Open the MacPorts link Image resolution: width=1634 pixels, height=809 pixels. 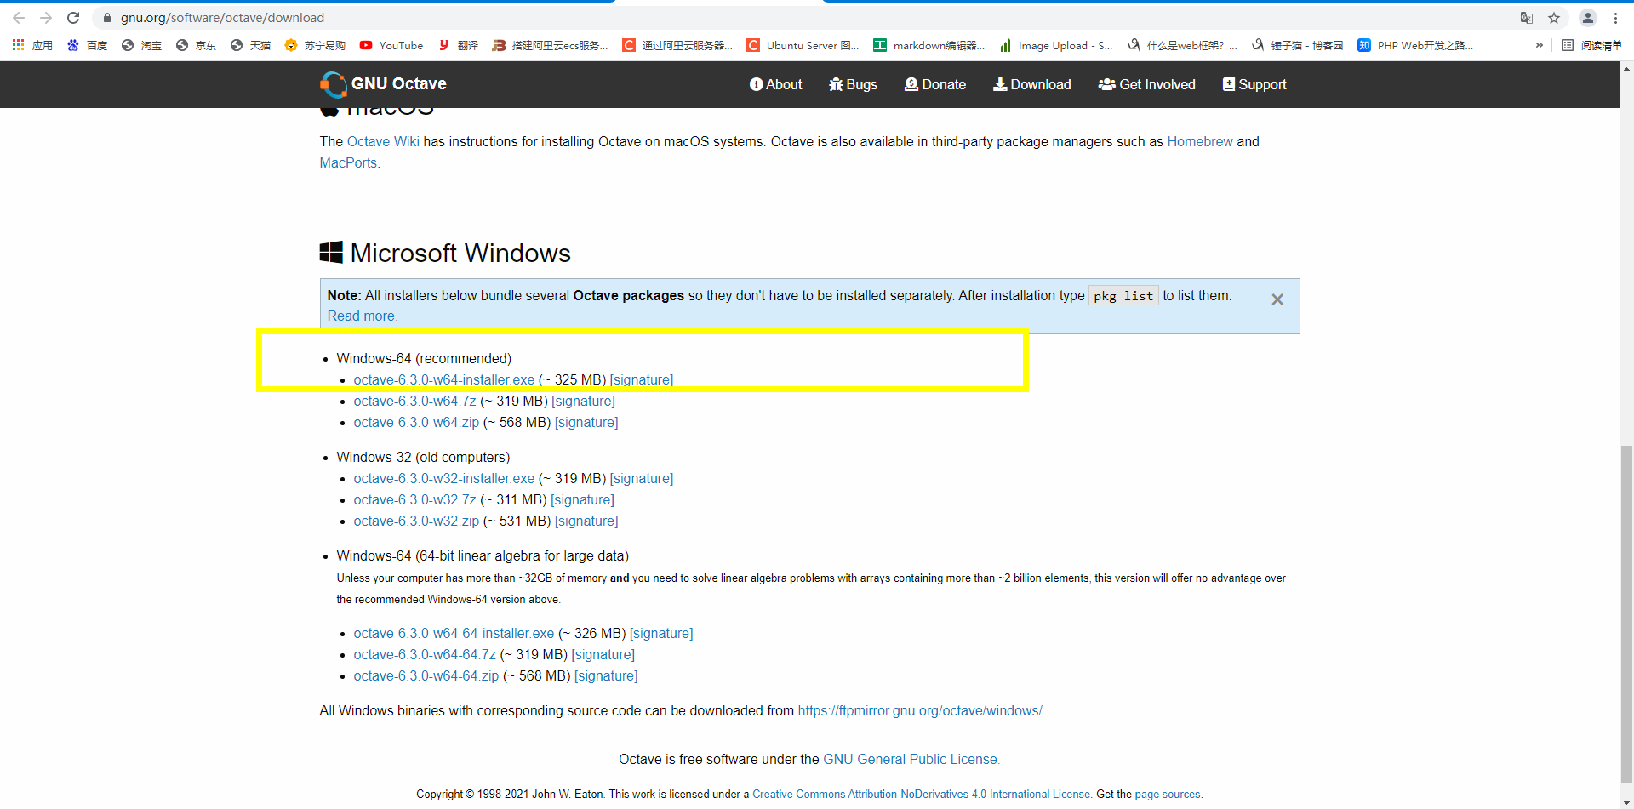[x=349, y=162]
